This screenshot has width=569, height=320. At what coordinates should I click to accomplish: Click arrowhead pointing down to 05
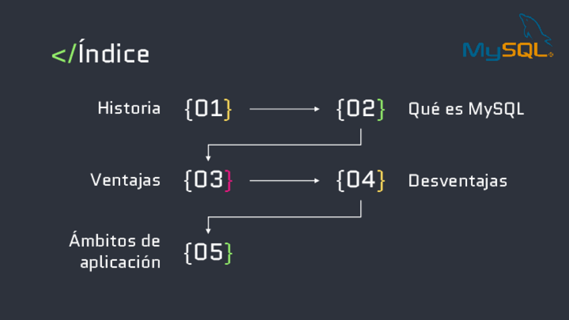(x=208, y=229)
